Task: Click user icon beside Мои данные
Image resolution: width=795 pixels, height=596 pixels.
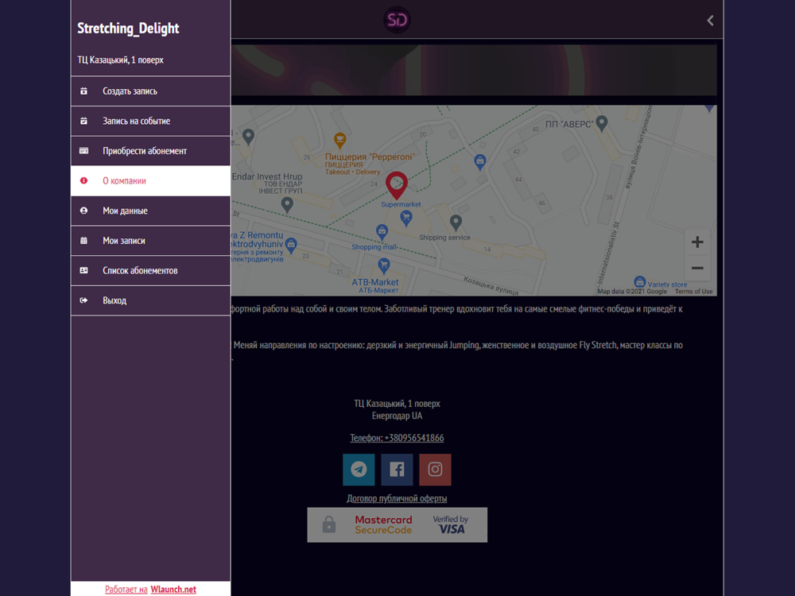Action: (83, 211)
